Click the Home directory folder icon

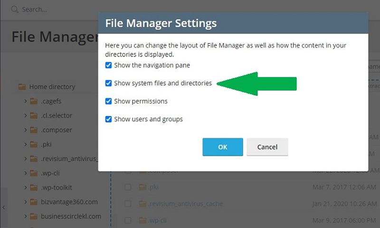point(22,86)
